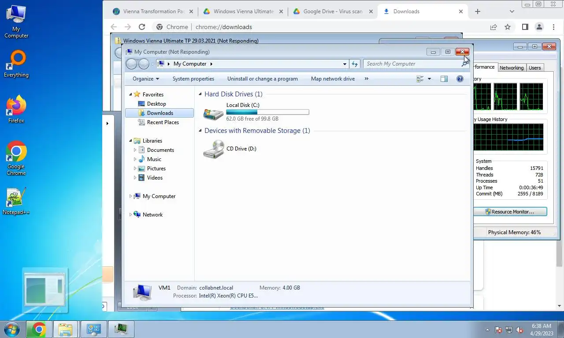564x338 pixels.
Task: Expand the Documents library node
Action: pyautogui.click(x=135, y=150)
